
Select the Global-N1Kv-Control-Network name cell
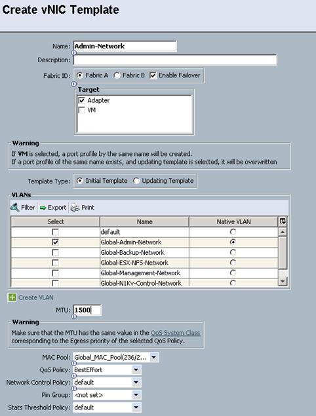coord(144,283)
